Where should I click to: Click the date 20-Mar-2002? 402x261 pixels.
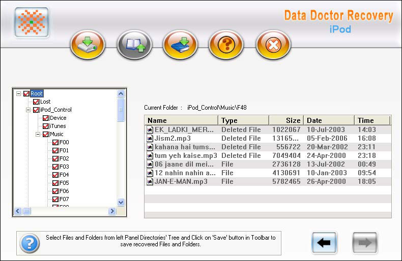pos(327,147)
